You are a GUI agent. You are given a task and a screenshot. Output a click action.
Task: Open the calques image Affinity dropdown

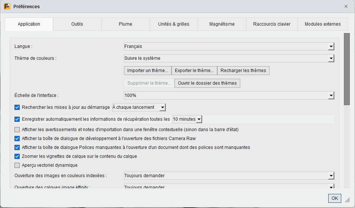(x=229, y=186)
